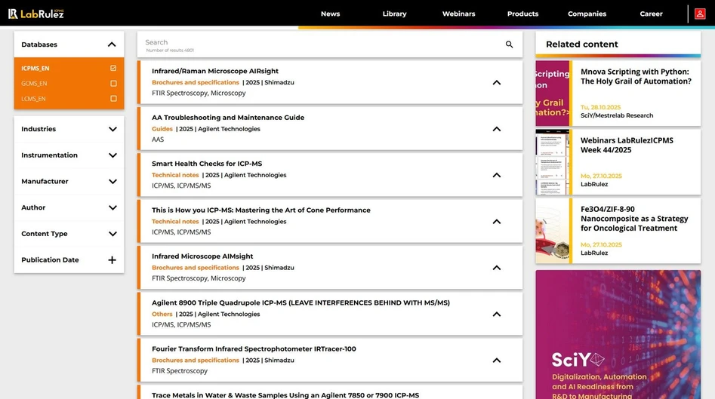Check the GCMS_EN database checkbox
715x399 pixels.
coord(113,84)
